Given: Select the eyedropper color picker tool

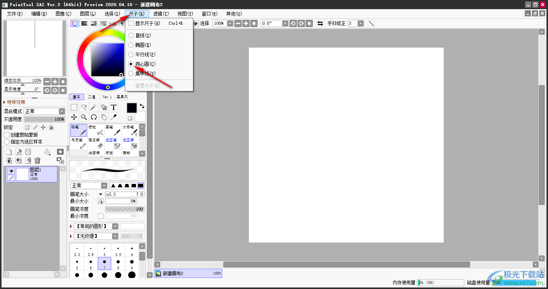Looking at the screenshot, I should [113, 117].
